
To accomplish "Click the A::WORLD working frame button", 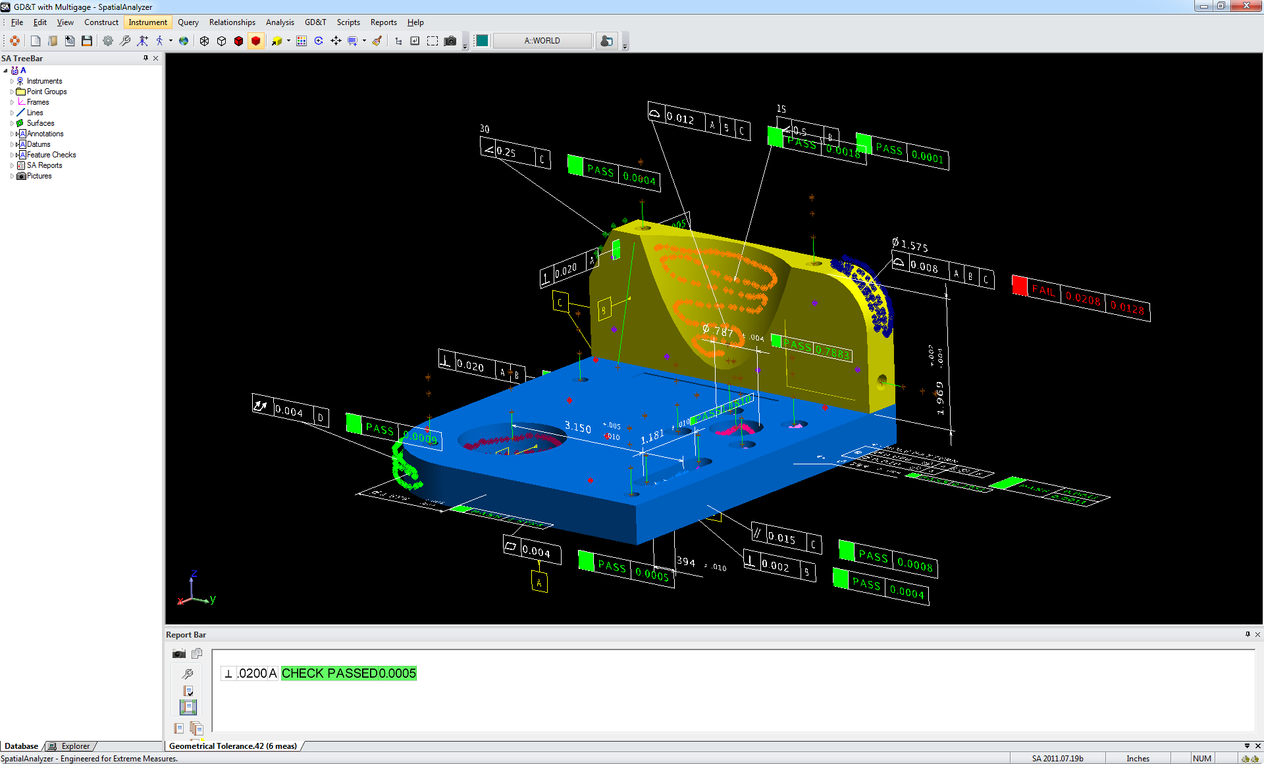I will point(542,41).
